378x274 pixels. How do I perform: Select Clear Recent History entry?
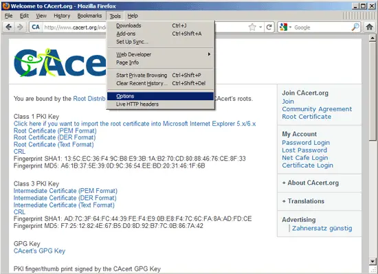[x=160, y=83]
